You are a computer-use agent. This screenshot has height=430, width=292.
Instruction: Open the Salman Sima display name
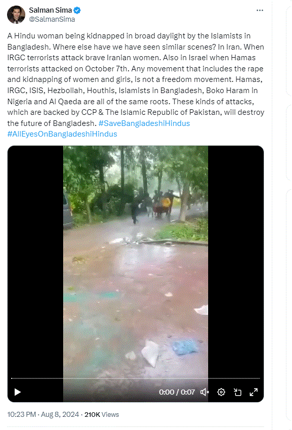[51, 10]
